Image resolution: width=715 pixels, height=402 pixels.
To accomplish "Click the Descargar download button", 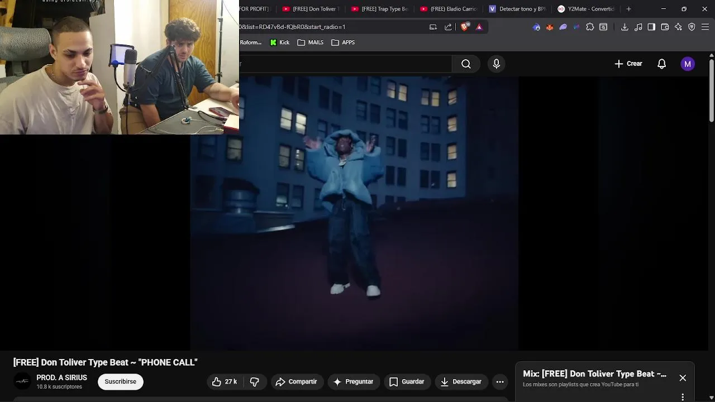I will [461, 382].
